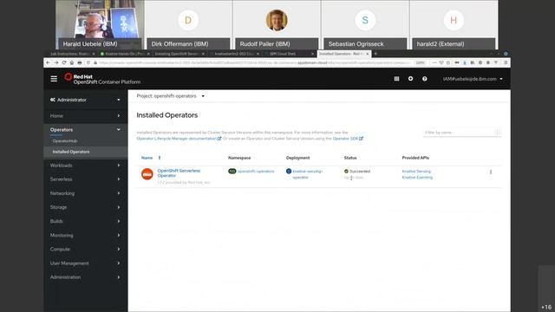Open the application launcher grid icon
Viewport: 555px width, 312px height.
click(396, 79)
